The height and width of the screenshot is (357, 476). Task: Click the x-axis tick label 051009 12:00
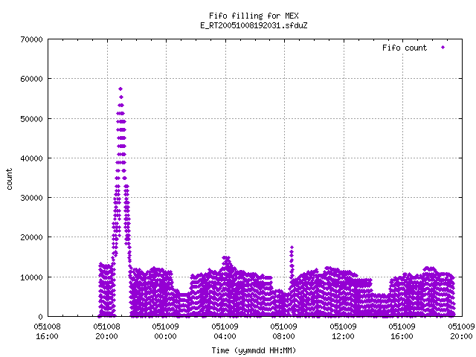[x=344, y=332]
